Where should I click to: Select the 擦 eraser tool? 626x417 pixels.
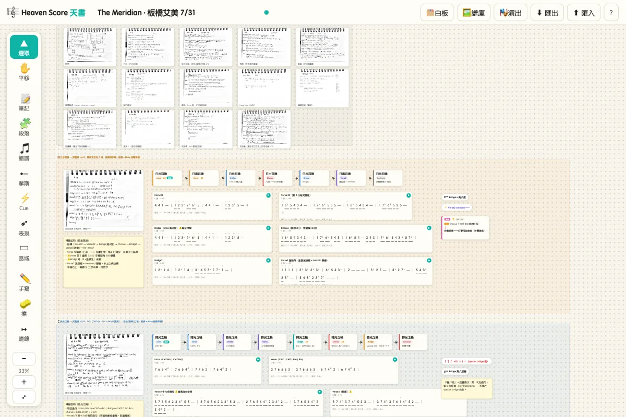tap(24, 308)
